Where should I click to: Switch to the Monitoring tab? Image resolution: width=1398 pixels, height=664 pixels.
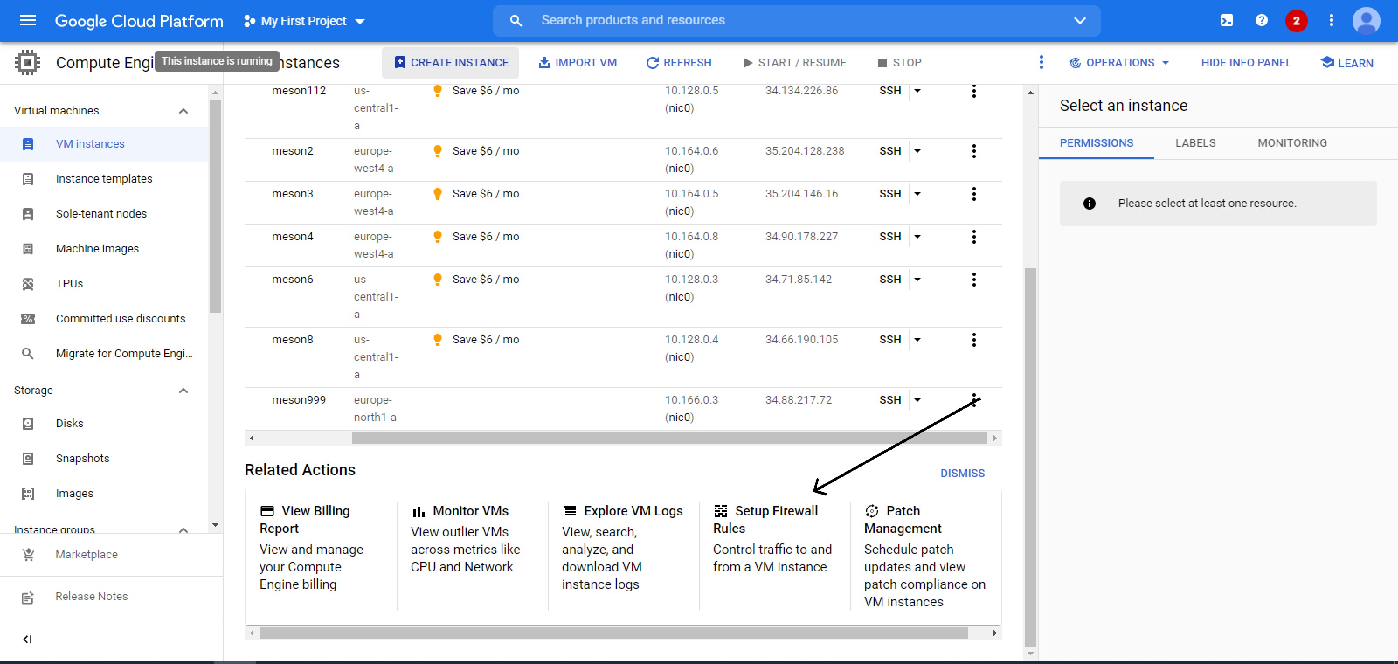1292,143
